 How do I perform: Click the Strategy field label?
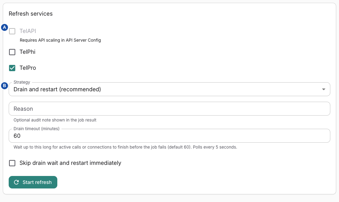pyautogui.click(x=22, y=82)
